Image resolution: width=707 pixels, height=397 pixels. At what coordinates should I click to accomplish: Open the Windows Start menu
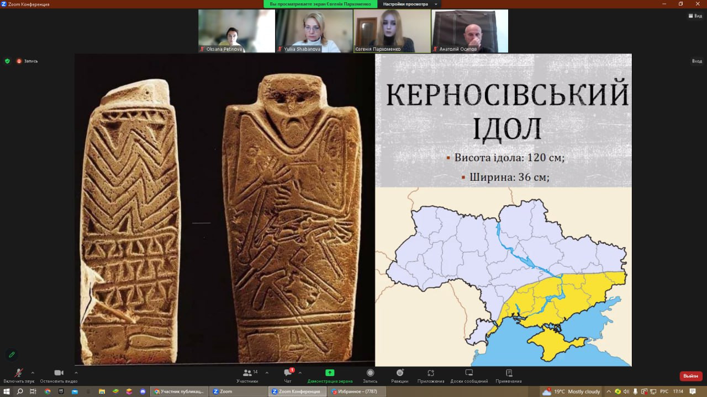[7, 391]
